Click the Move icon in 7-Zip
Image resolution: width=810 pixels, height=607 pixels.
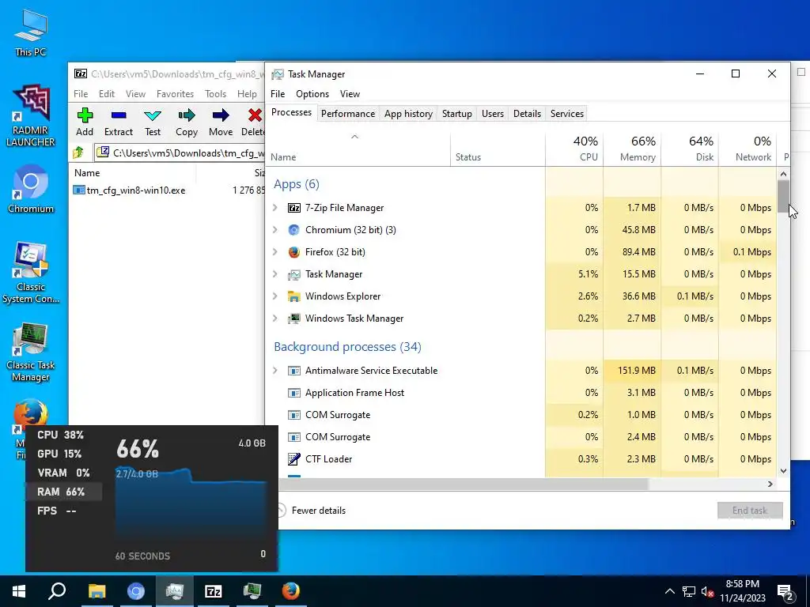[x=221, y=115]
